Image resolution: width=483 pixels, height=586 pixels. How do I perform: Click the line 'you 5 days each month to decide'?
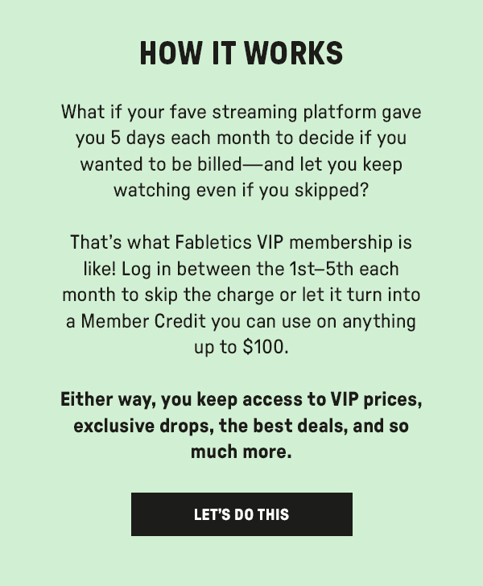pos(242,138)
